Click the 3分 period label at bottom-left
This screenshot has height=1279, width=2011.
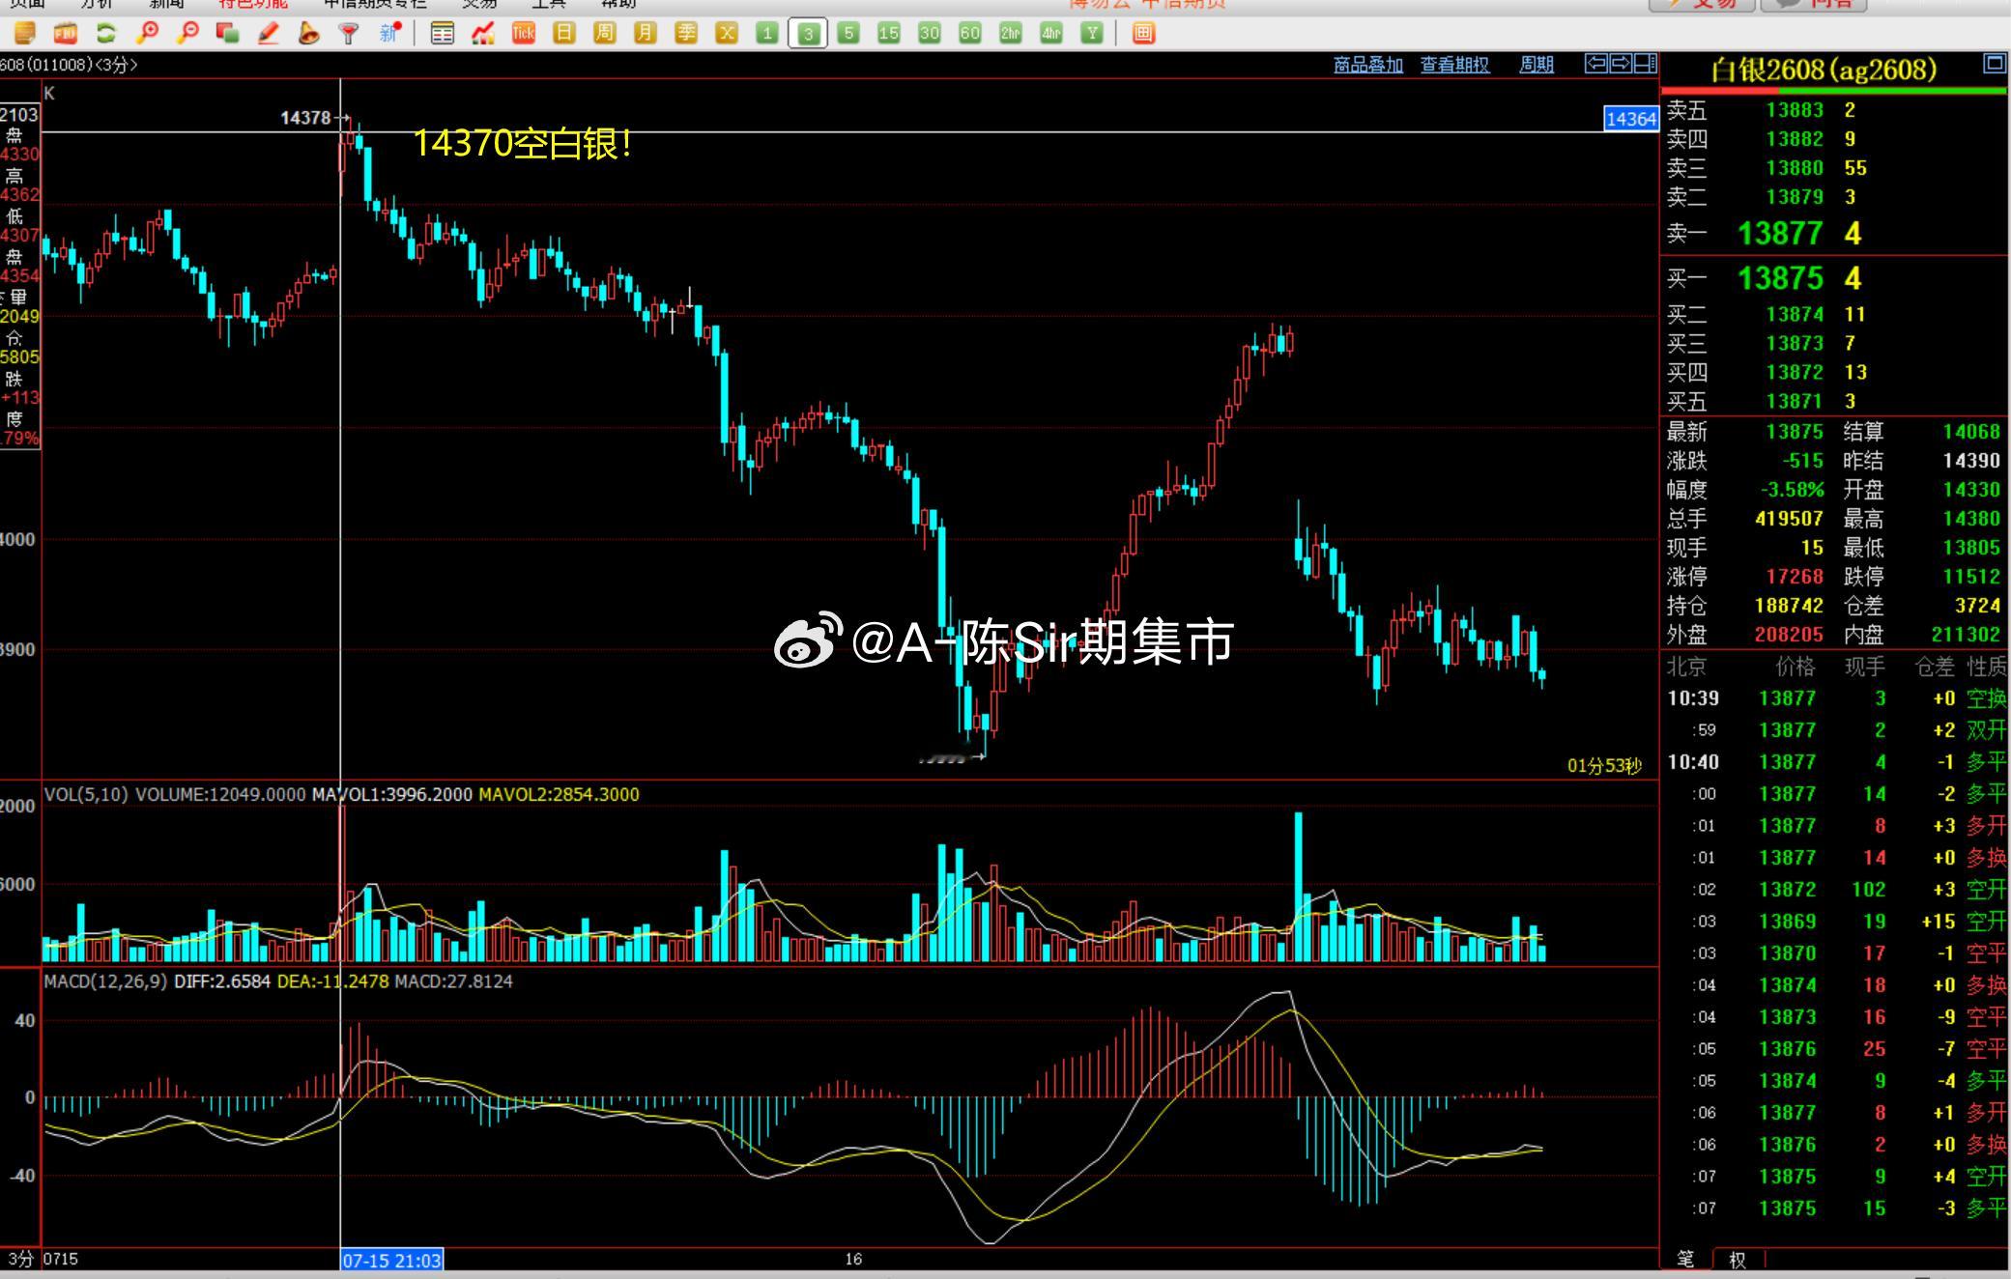pyautogui.click(x=20, y=1259)
